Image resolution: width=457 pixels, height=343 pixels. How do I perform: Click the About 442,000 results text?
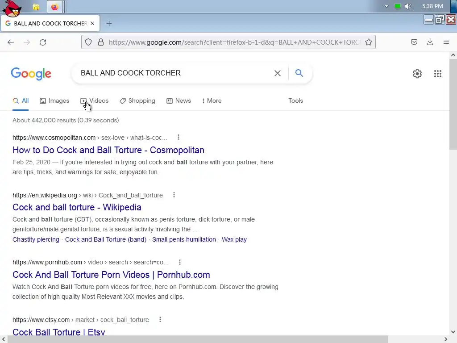coord(66,120)
